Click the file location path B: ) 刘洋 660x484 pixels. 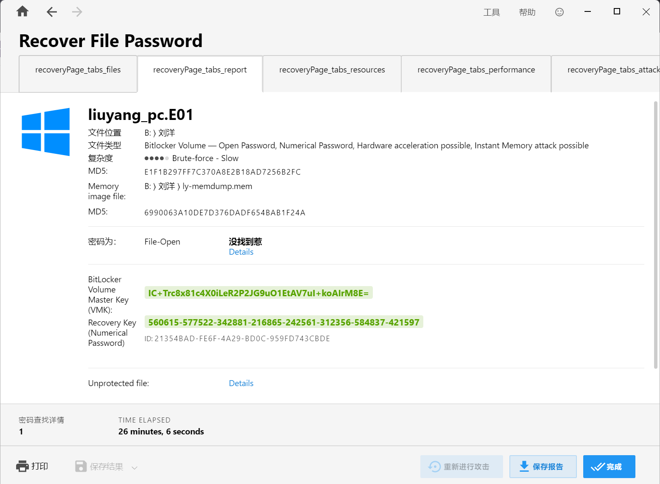tap(159, 133)
